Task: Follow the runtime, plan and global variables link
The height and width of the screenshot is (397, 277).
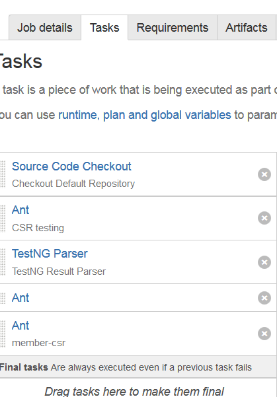Action: 145,115
